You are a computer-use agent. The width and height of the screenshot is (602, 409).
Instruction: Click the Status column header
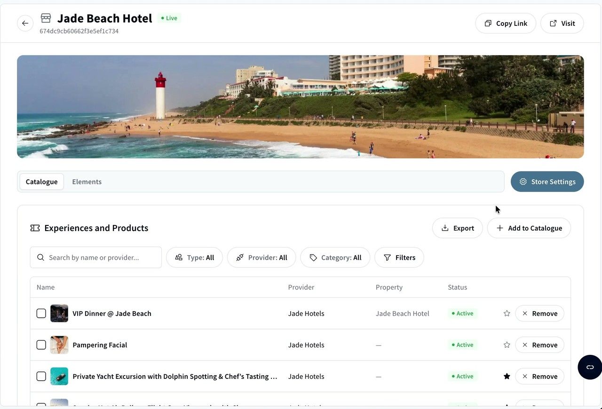pos(458,287)
